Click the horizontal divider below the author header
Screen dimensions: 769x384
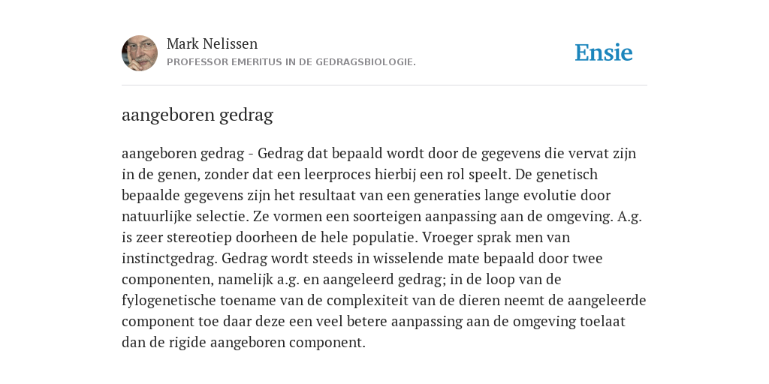point(384,85)
